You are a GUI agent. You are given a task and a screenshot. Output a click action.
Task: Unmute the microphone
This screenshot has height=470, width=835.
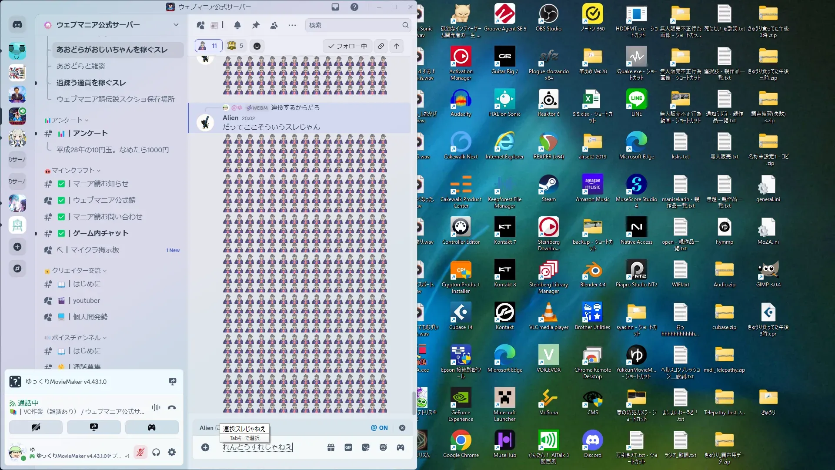point(140,453)
